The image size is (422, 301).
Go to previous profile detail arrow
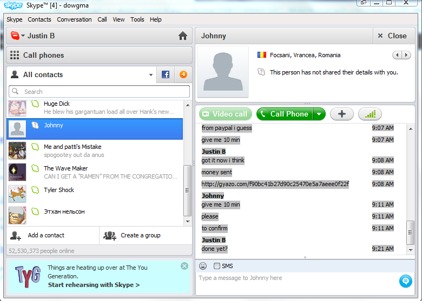pyautogui.click(x=397, y=55)
